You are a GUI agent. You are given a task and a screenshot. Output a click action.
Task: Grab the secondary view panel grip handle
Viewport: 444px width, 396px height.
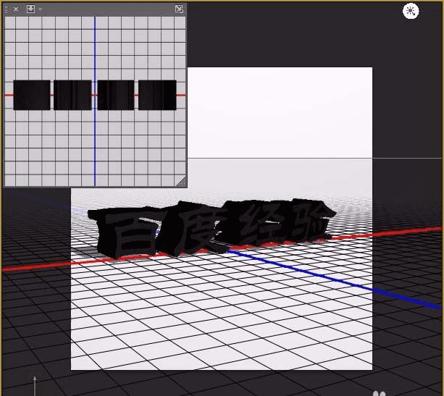(7, 9)
